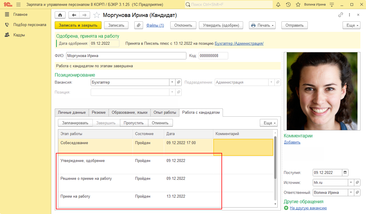Click the stages table vertical scrollbar
Viewport: 366px width, 214px height.
tap(275, 158)
